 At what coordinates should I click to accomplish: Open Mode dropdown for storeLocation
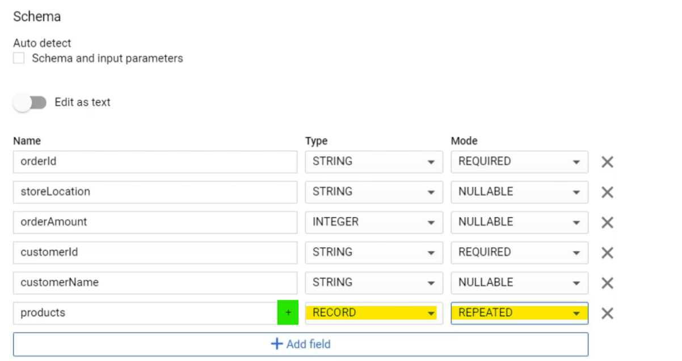[519, 192]
